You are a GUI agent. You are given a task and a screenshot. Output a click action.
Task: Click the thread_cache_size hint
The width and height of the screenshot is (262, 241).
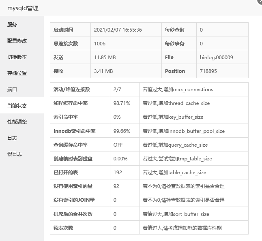tap(176, 103)
